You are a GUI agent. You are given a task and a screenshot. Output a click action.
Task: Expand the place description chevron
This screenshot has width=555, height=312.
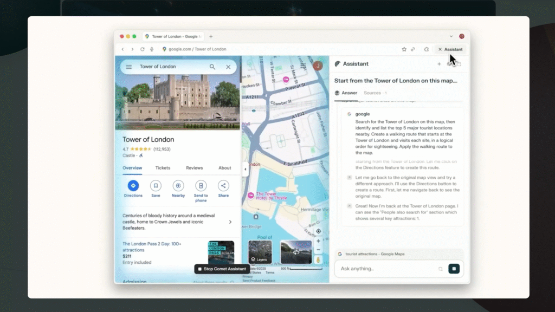230,222
